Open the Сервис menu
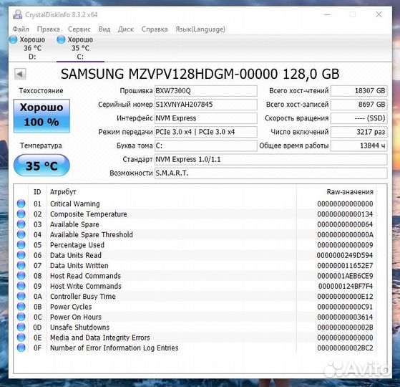 [79, 29]
